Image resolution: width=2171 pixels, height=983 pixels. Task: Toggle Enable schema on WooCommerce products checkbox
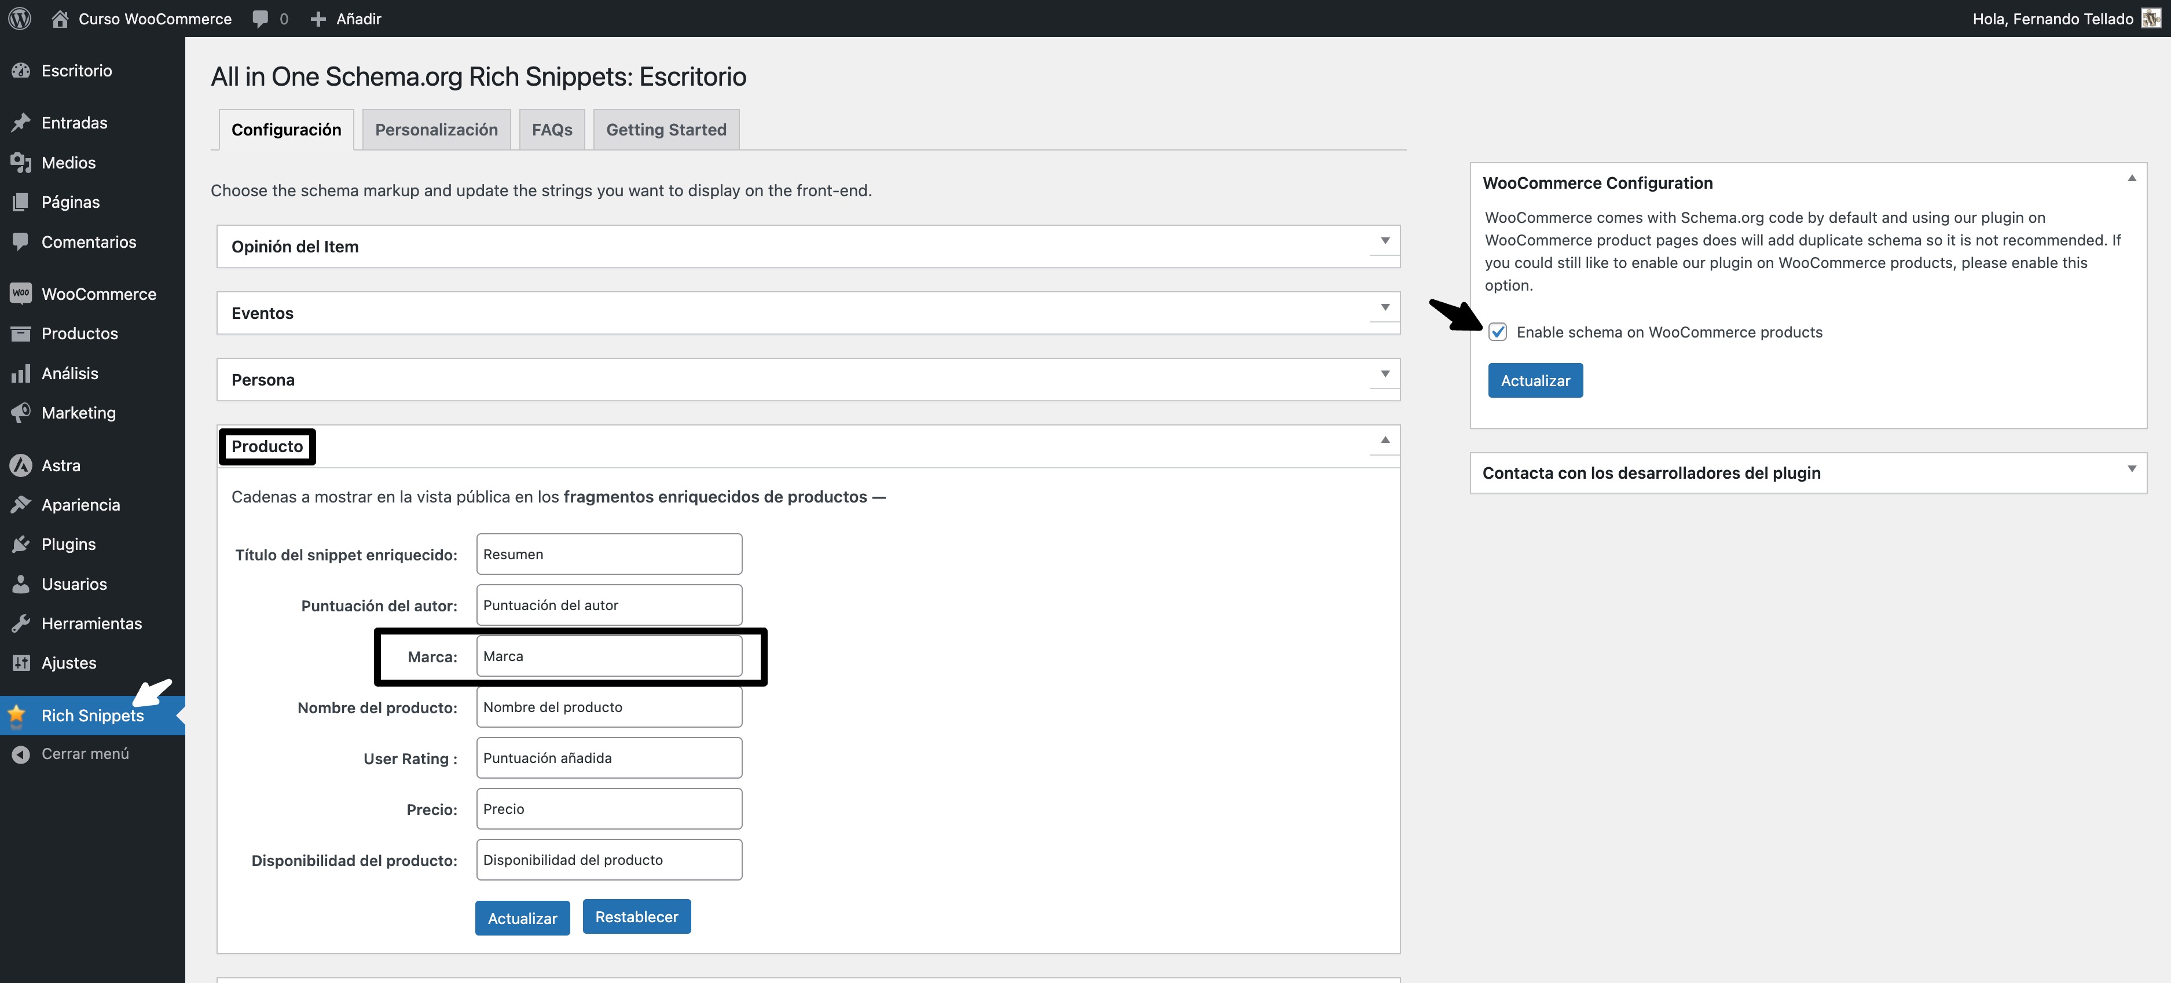[x=1498, y=332]
